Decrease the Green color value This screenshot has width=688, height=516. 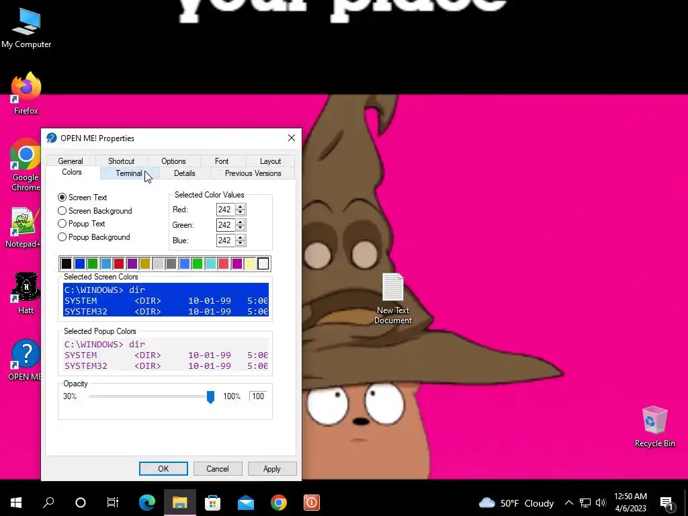240,228
